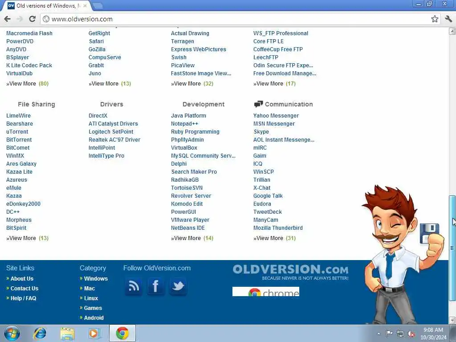Open DirectX drivers link

pos(98,116)
